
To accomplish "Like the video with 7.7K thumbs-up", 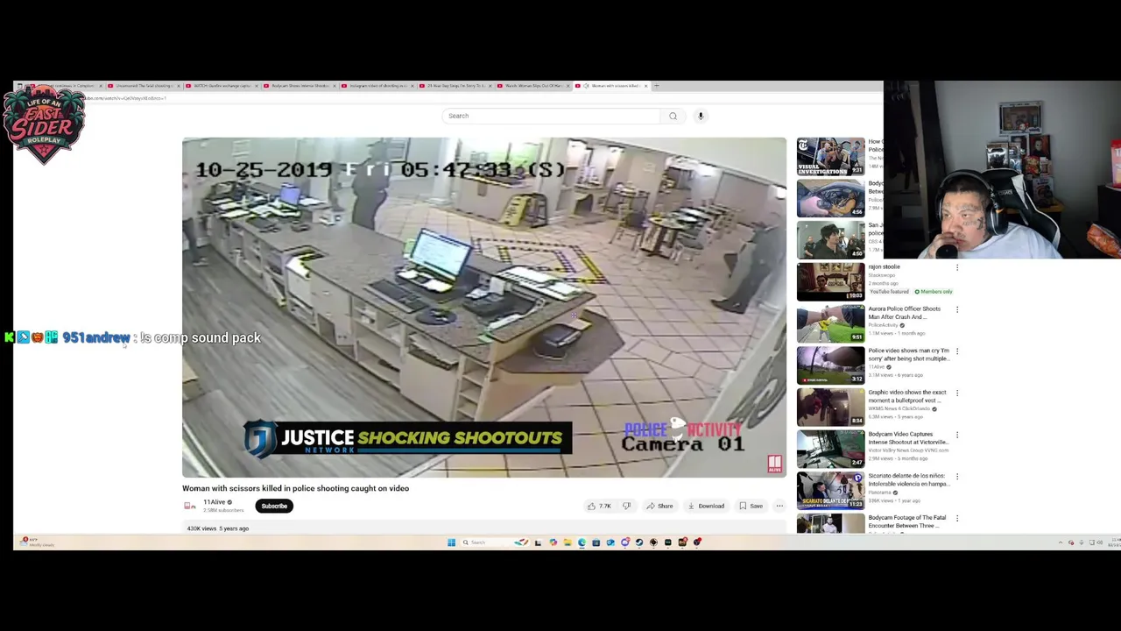I will [600, 506].
